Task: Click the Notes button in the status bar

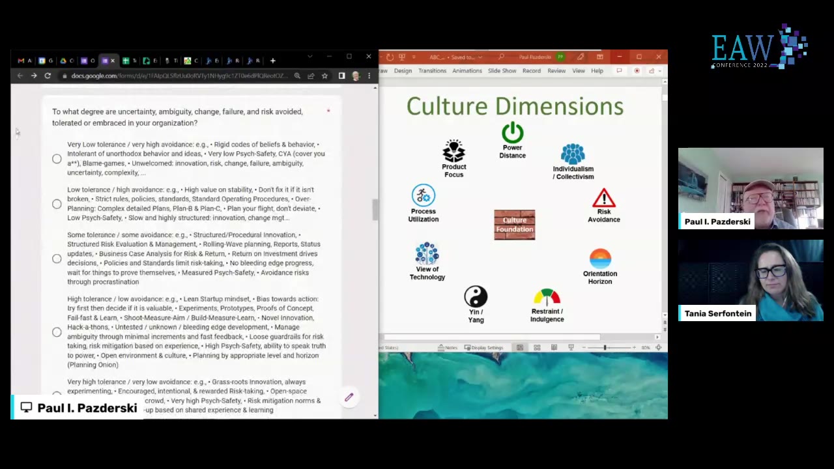Action: pyautogui.click(x=450, y=347)
